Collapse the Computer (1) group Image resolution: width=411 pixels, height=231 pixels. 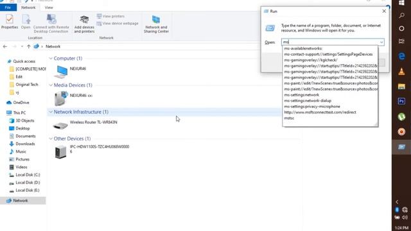coord(51,58)
